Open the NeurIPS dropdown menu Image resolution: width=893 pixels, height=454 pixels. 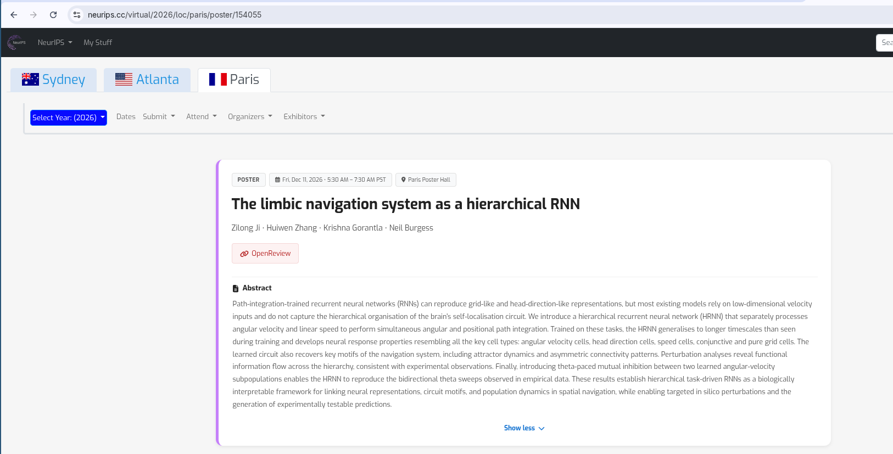55,42
